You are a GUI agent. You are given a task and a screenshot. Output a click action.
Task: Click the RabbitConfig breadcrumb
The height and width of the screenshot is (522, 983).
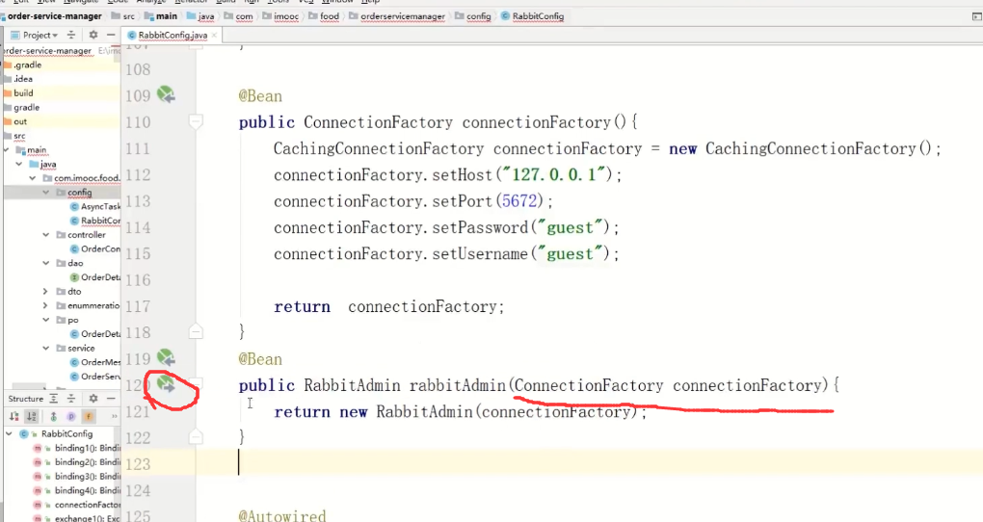click(x=533, y=16)
